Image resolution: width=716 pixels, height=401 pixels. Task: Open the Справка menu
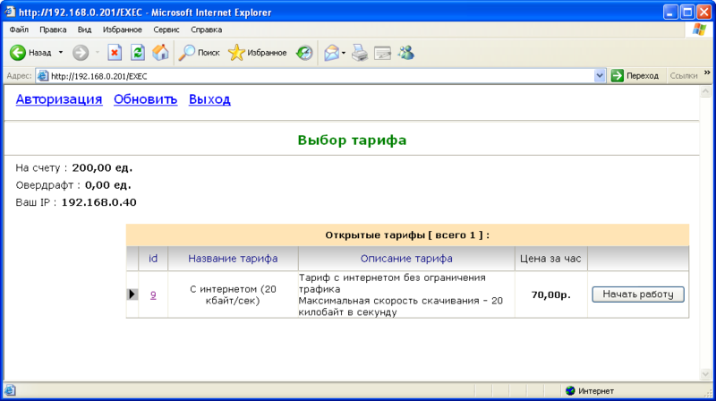pos(207,30)
